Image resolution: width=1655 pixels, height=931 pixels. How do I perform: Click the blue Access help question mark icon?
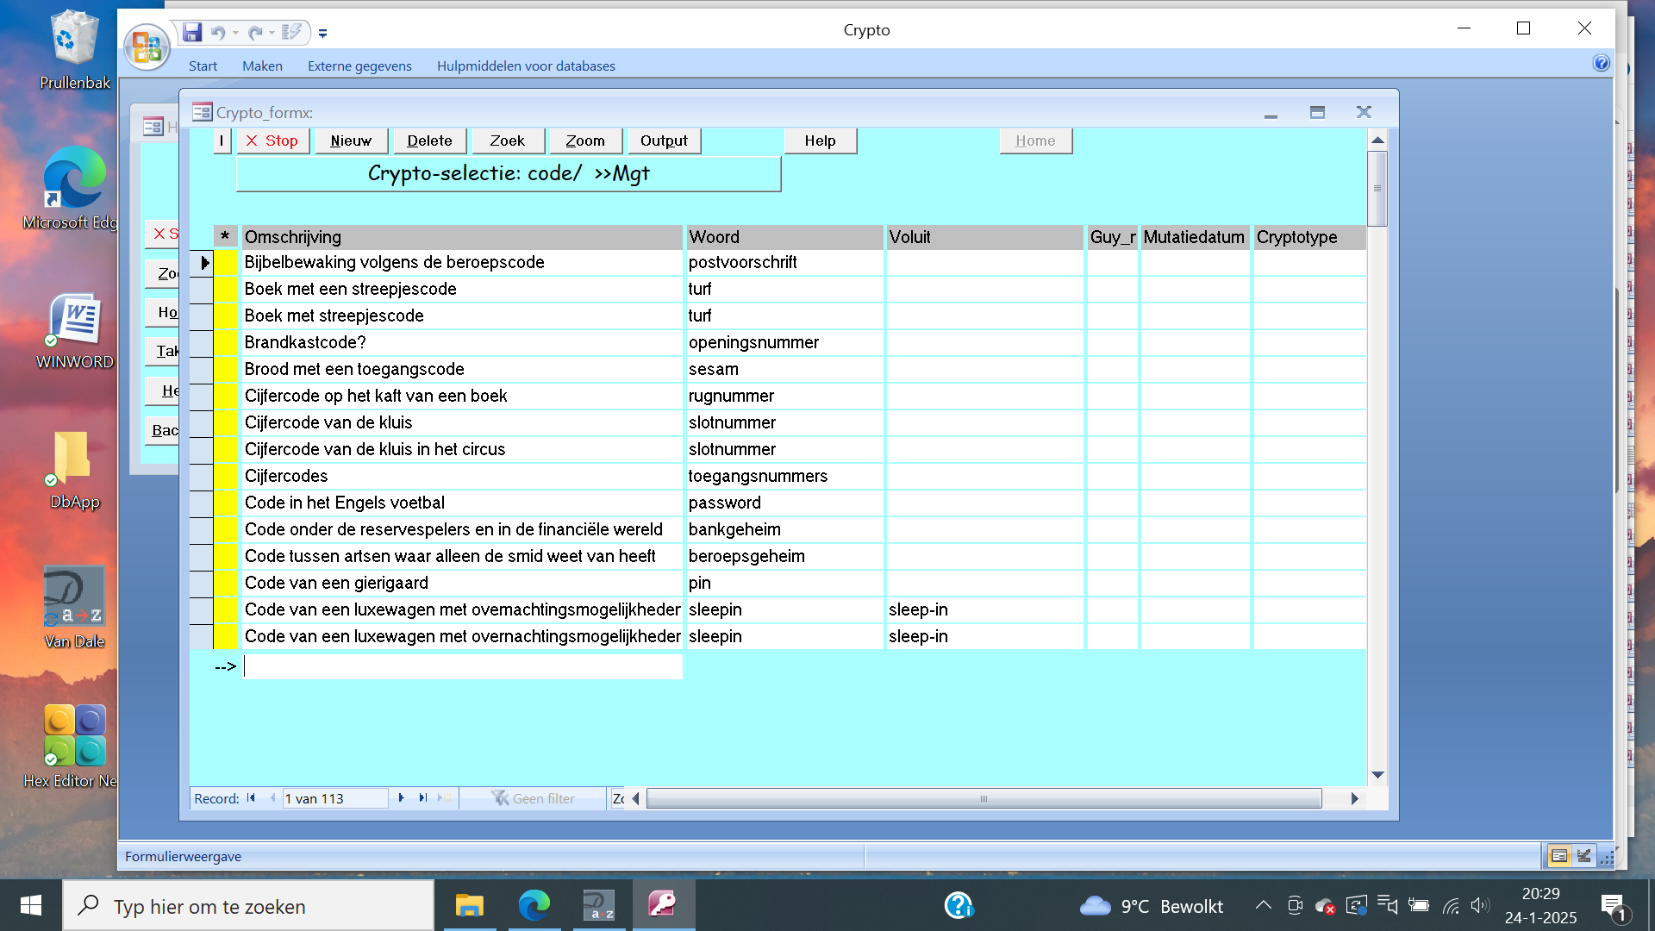(1601, 63)
